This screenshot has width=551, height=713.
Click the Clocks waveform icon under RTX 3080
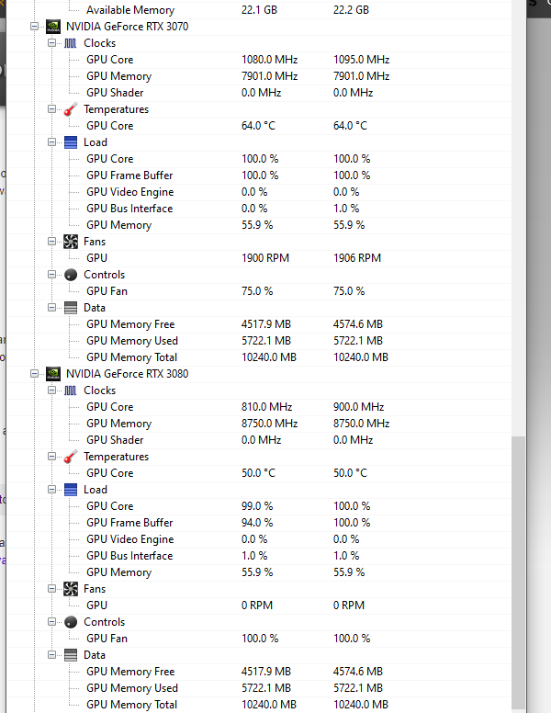click(x=71, y=390)
